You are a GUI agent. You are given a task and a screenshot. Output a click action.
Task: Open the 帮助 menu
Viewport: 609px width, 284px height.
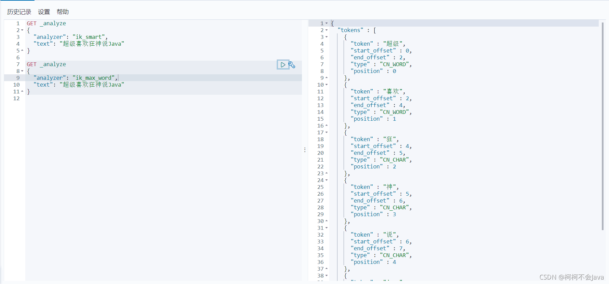coord(63,12)
